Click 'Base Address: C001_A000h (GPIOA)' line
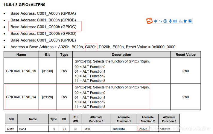Viewport: 213px width, 134px height. (43, 13)
